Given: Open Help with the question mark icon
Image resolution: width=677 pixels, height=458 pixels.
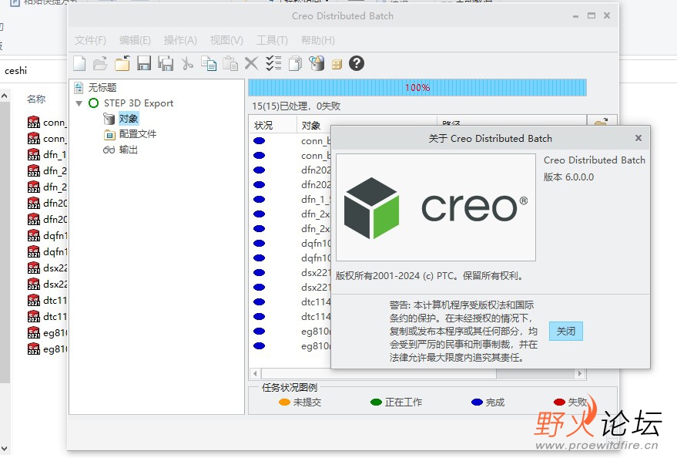Looking at the screenshot, I should click(357, 63).
